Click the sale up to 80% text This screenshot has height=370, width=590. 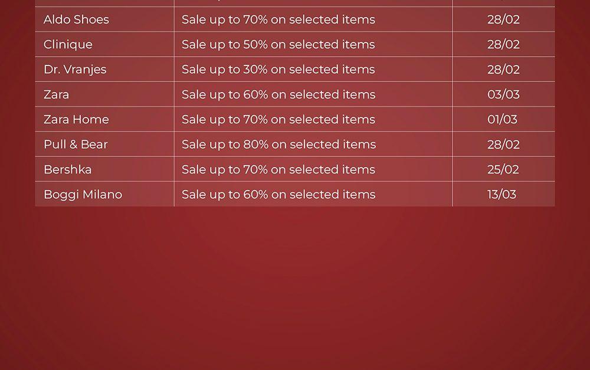pos(278,144)
